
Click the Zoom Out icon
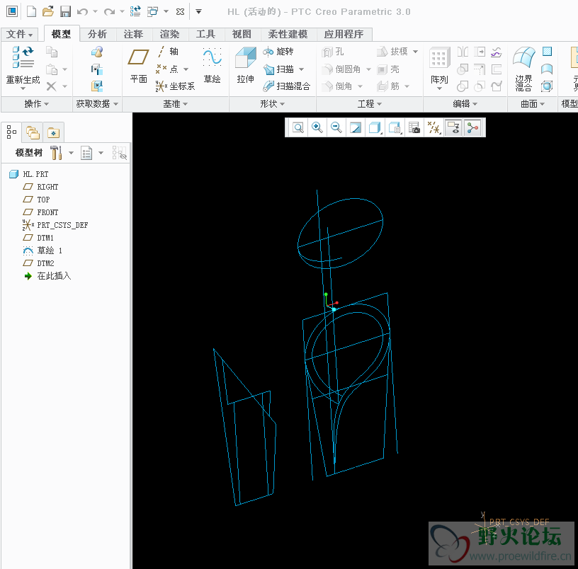[336, 128]
